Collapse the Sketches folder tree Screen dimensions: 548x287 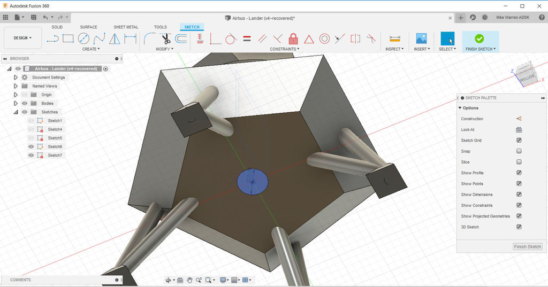pyautogui.click(x=16, y=112)
